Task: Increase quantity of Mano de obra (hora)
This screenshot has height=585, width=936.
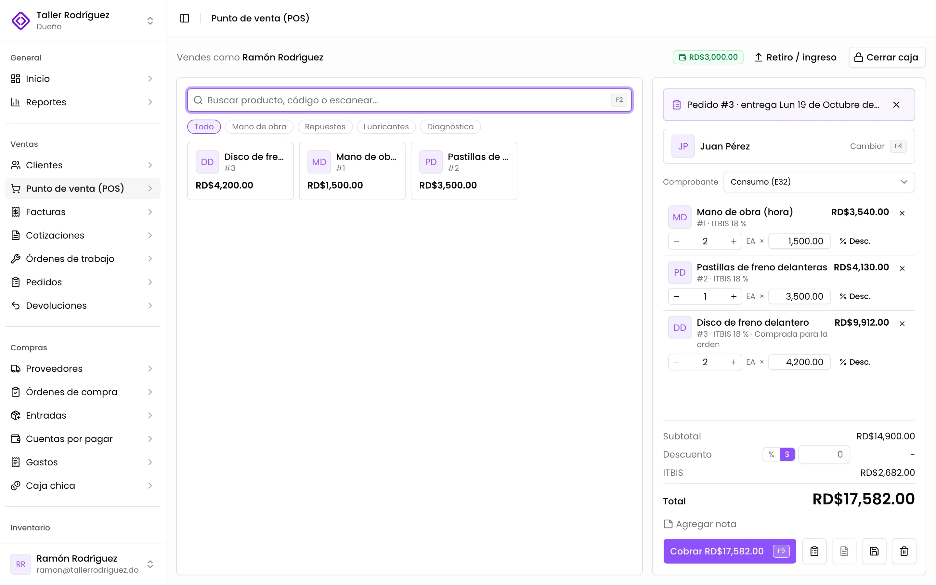Action: click(x=733, y=241)
